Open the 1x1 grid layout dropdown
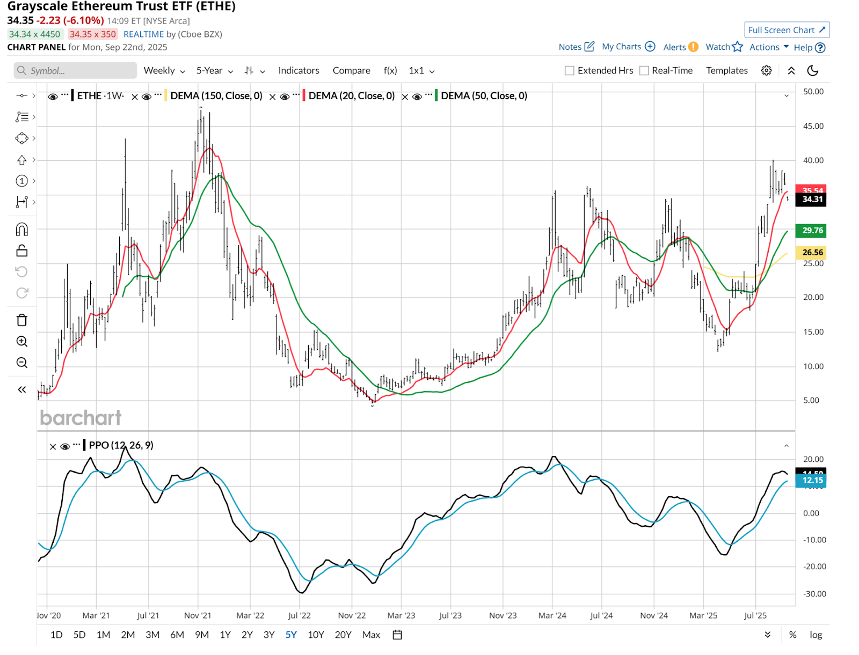Image resolution: width=859 pixels, height=655 pixels. click(x=422, y=70)
